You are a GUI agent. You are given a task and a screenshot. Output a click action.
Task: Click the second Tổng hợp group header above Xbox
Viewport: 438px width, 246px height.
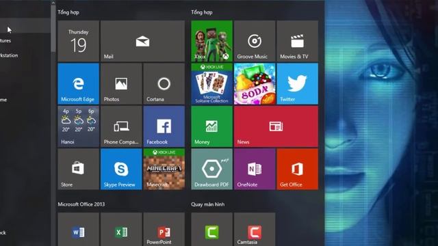[x=202, y=12]
